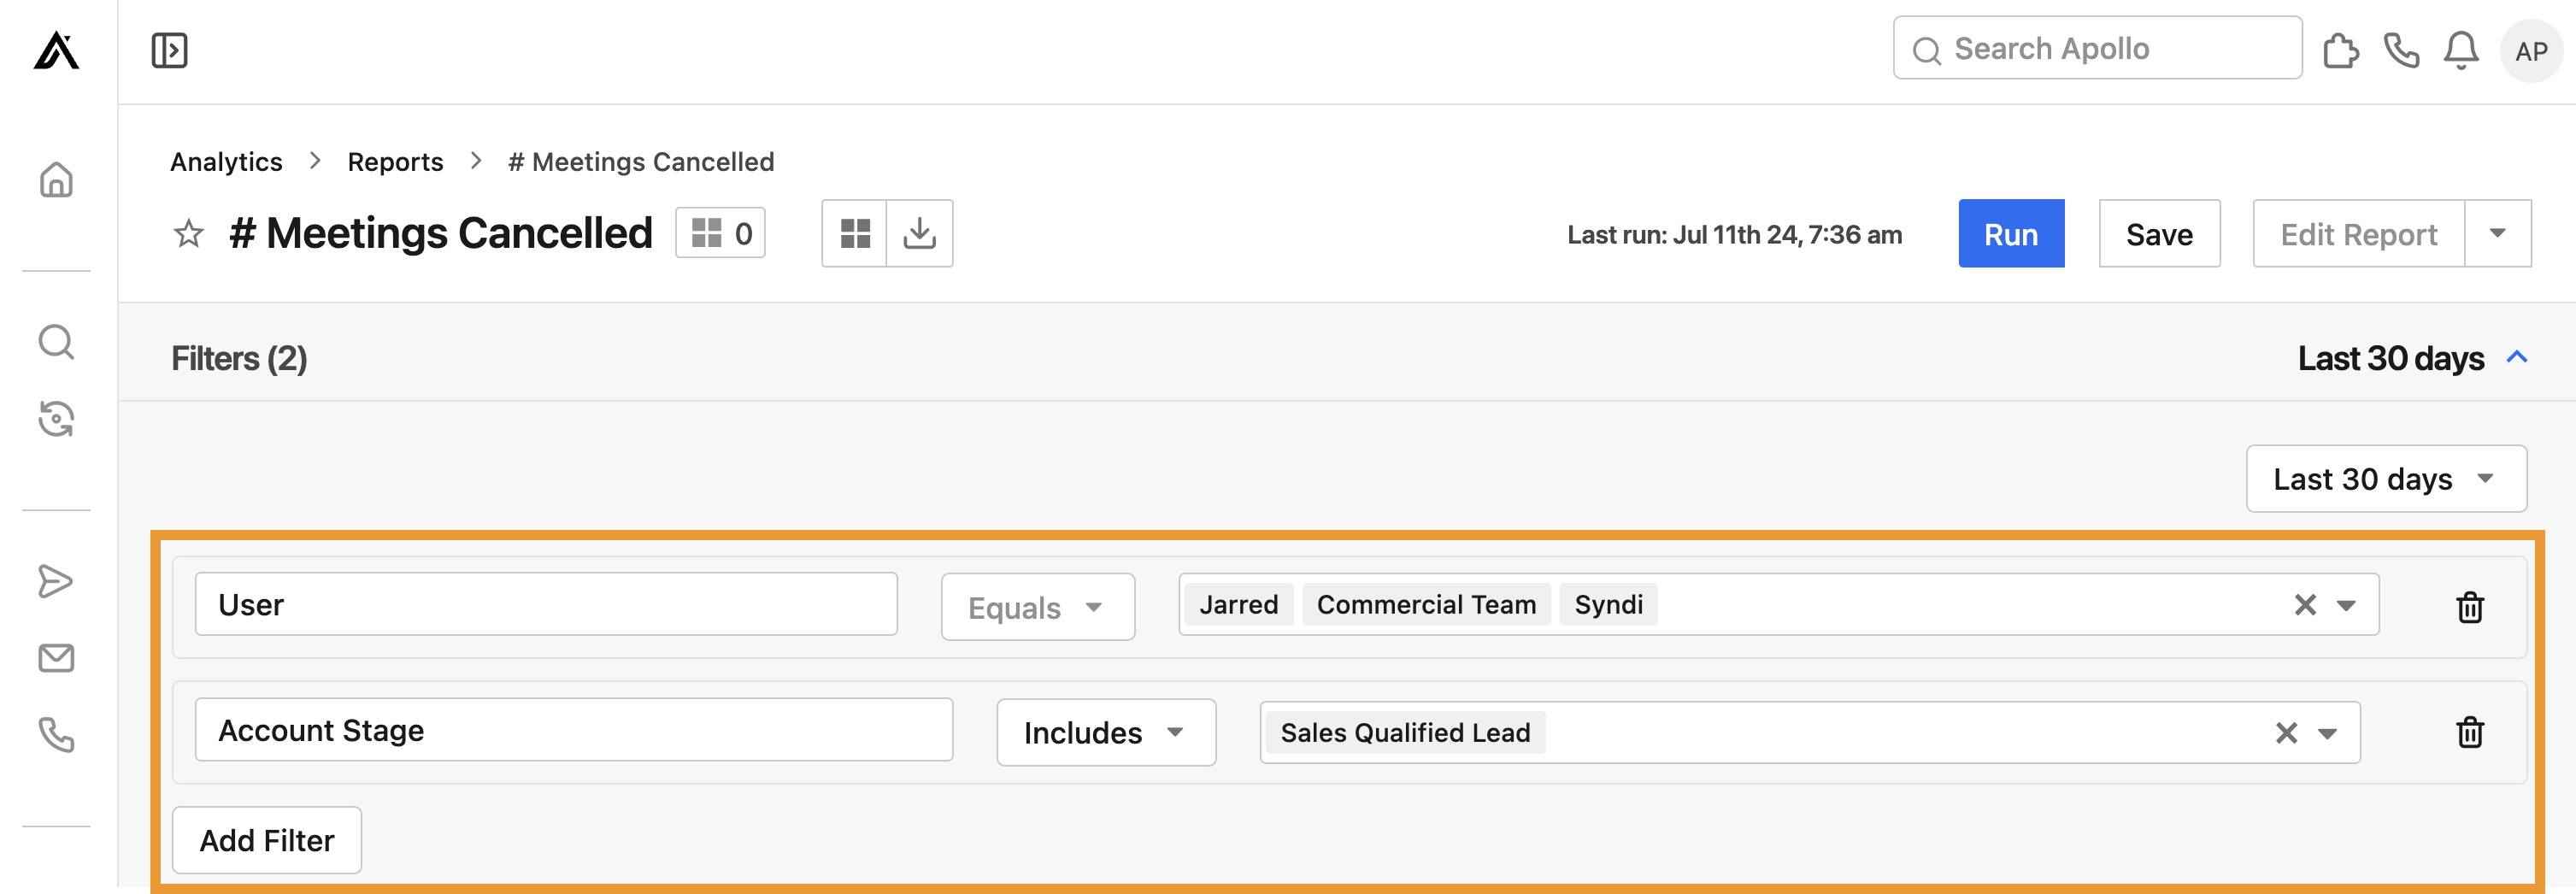
Task: Clear the Sales Qualified Lead selection with the X
Action: [x=2286, y=732]
